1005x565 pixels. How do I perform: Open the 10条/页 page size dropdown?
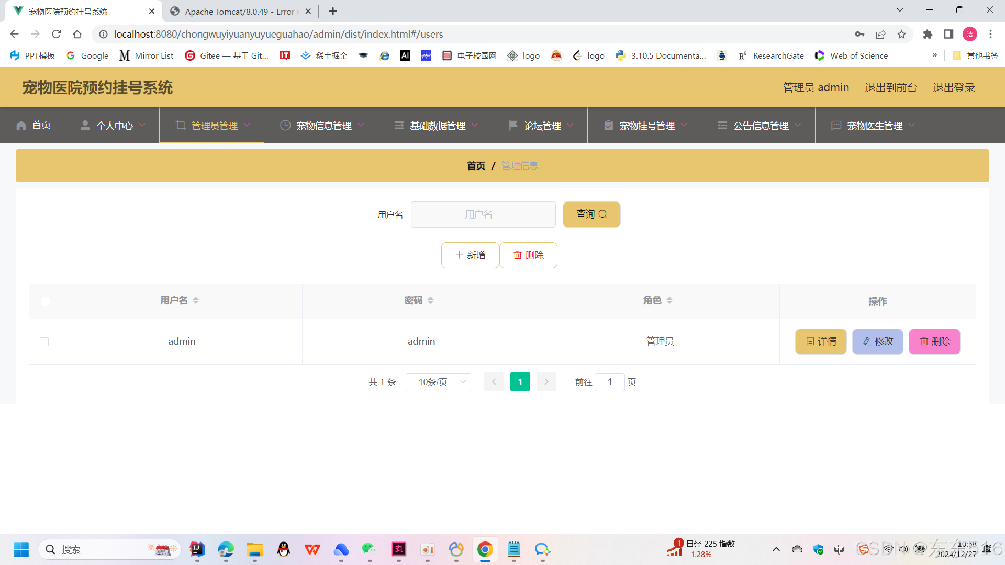coord(438,382)
